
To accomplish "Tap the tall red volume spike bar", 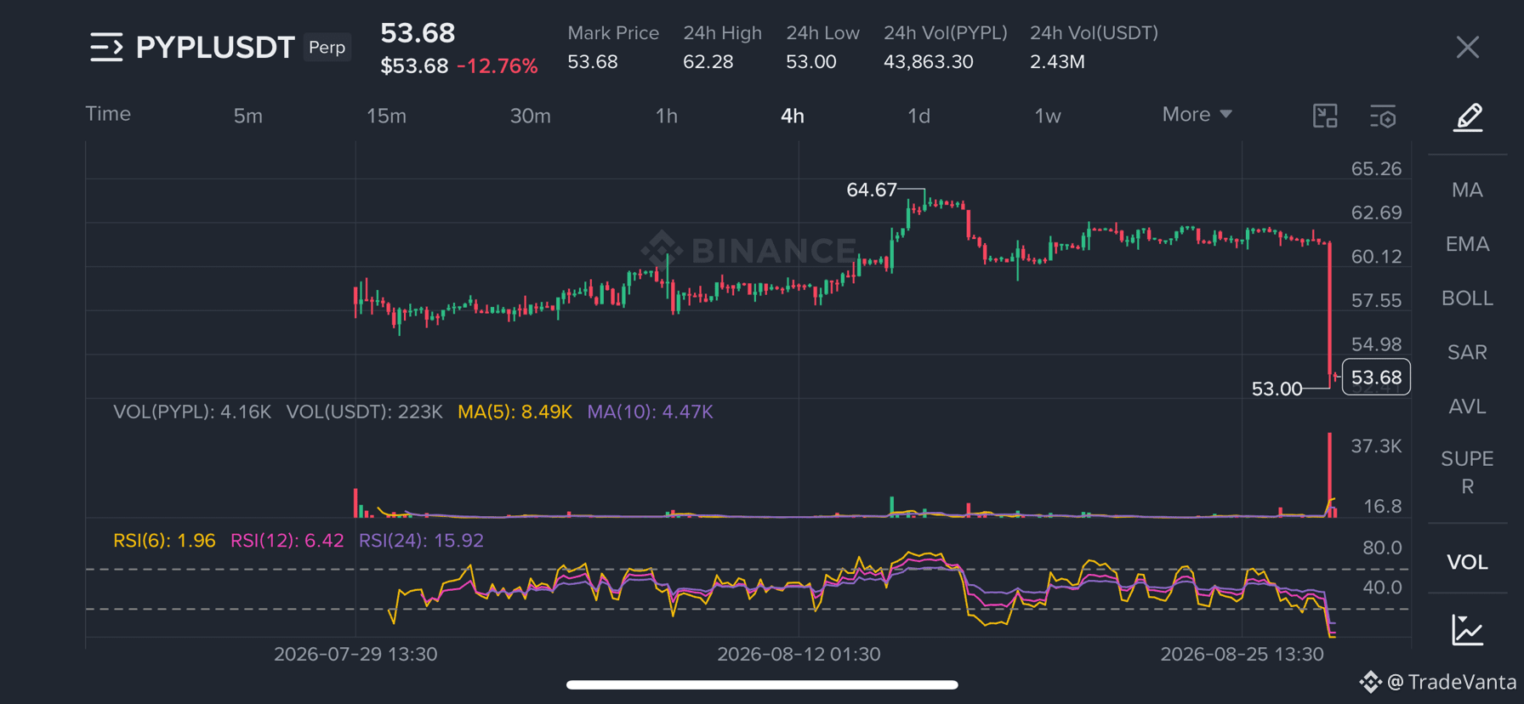I will [x=1329, y=474].
